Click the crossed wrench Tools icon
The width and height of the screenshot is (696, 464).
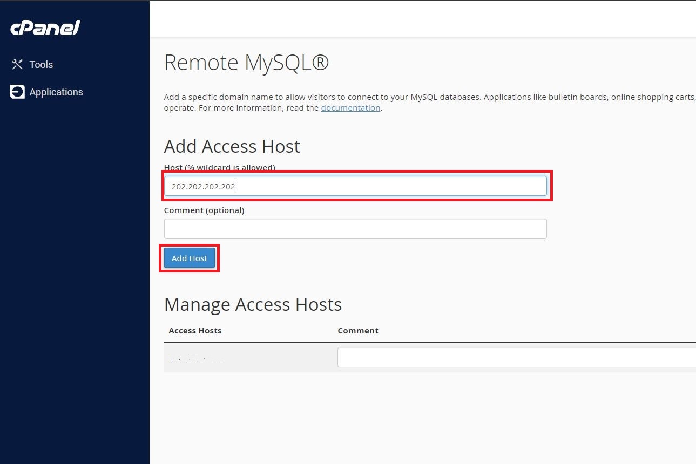17,65
